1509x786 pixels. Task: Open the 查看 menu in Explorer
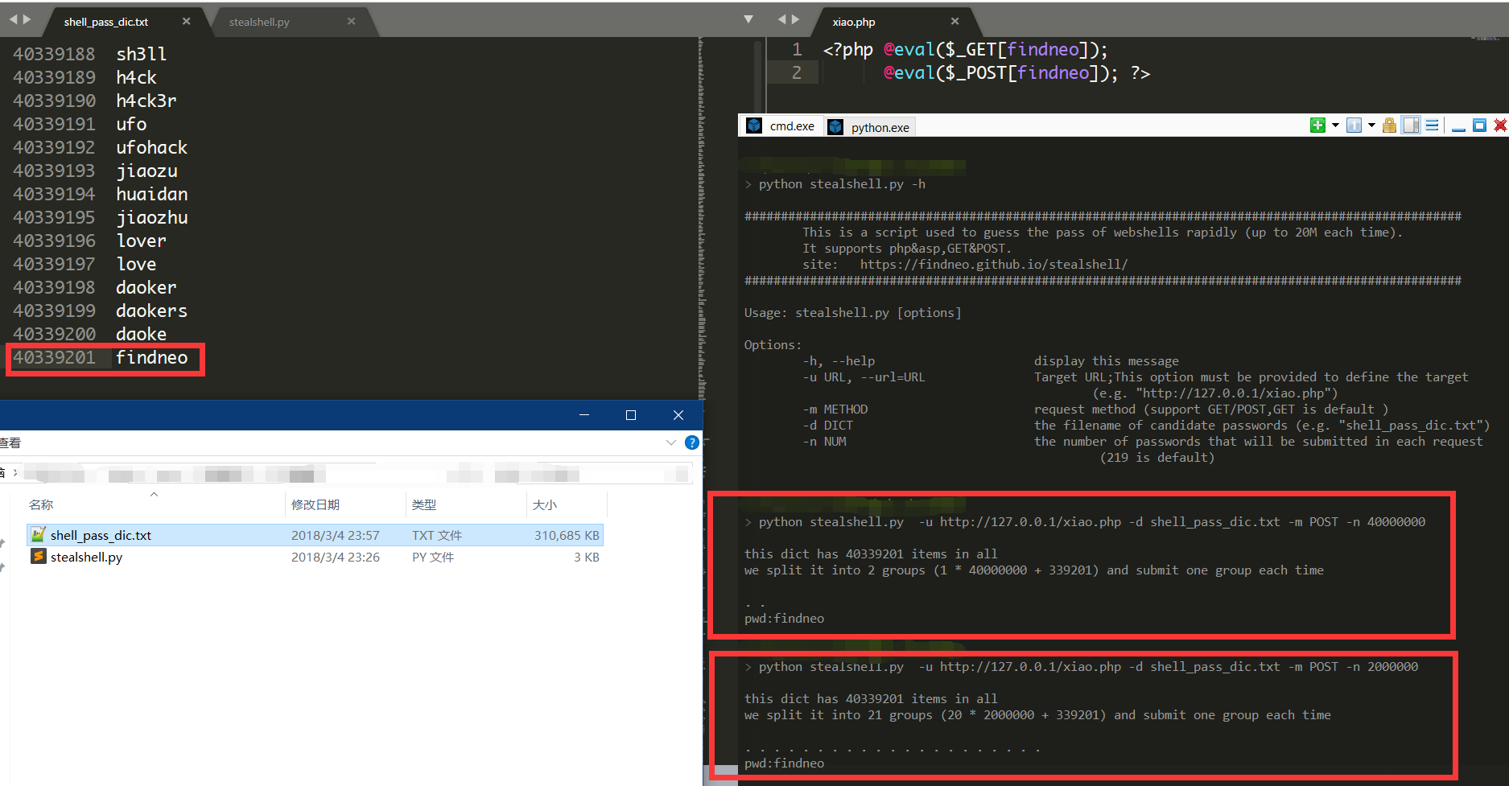tap(10, 443)
